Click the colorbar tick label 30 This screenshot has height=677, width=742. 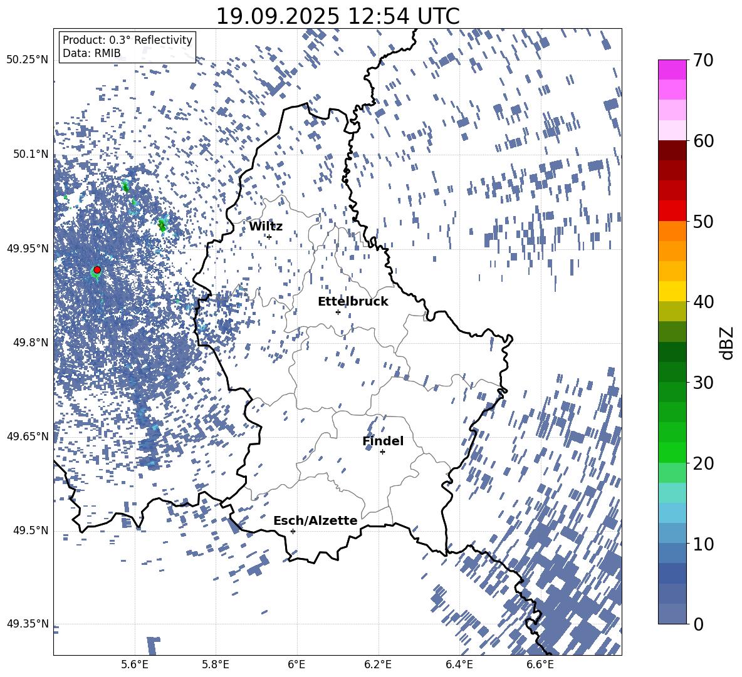703,383
